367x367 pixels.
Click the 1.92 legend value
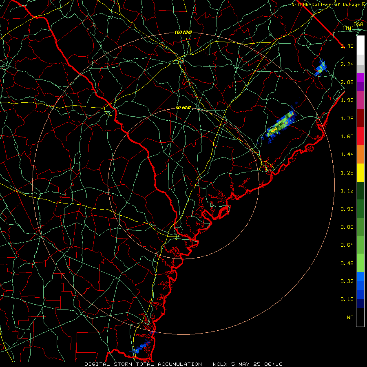[347, 100]
